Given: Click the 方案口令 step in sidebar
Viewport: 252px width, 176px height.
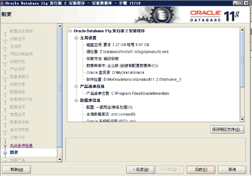Looking at the screenshot, I should 17,137.
